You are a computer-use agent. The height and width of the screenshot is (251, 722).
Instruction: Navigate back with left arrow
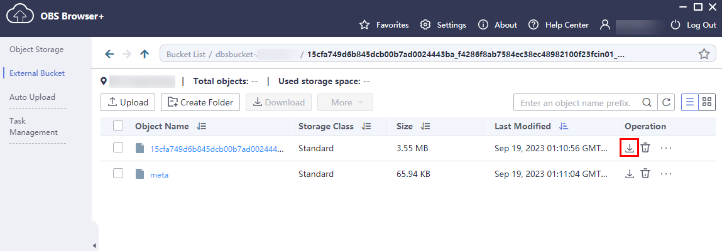(109, 54)
